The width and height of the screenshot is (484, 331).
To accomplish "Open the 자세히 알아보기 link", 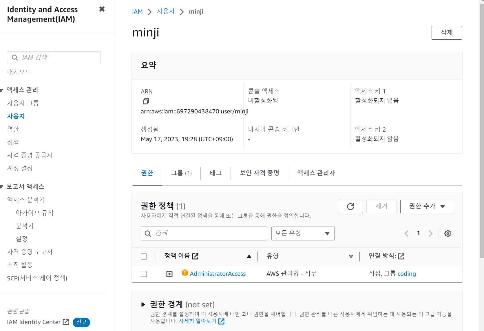I will 198,321.
